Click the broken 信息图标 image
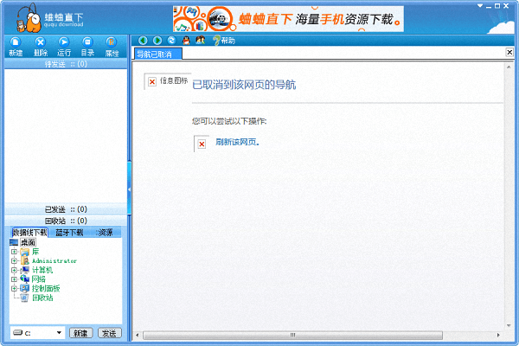519x346 pixels. (x=167, y=81)
